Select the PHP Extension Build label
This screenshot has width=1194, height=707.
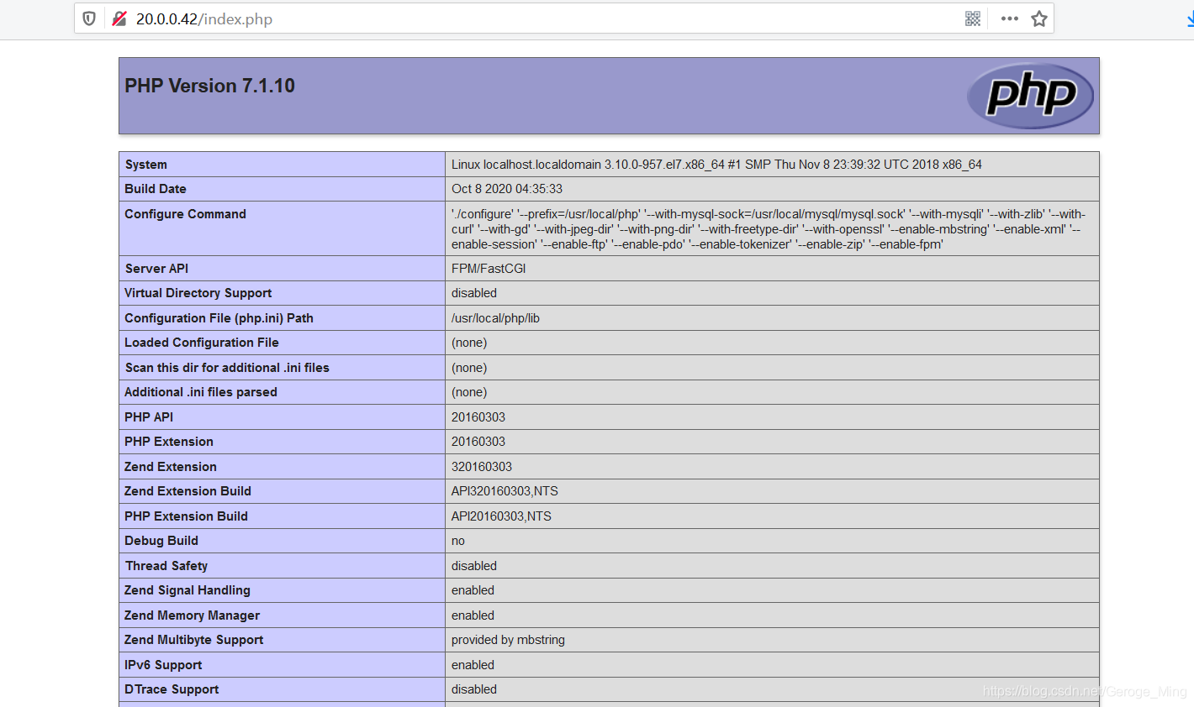tap(187, 516)
